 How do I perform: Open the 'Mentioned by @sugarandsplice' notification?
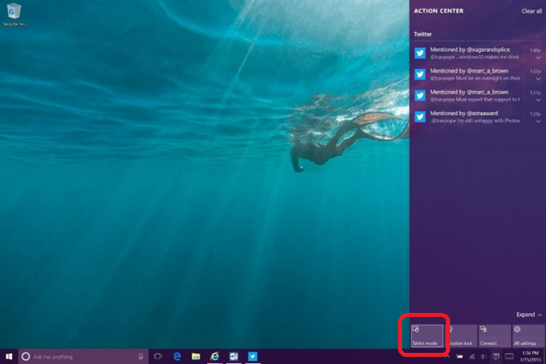click(477, 53)
